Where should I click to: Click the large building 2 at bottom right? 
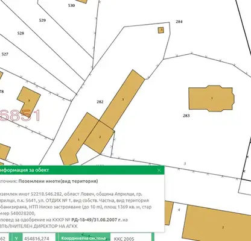pos(223,227)
